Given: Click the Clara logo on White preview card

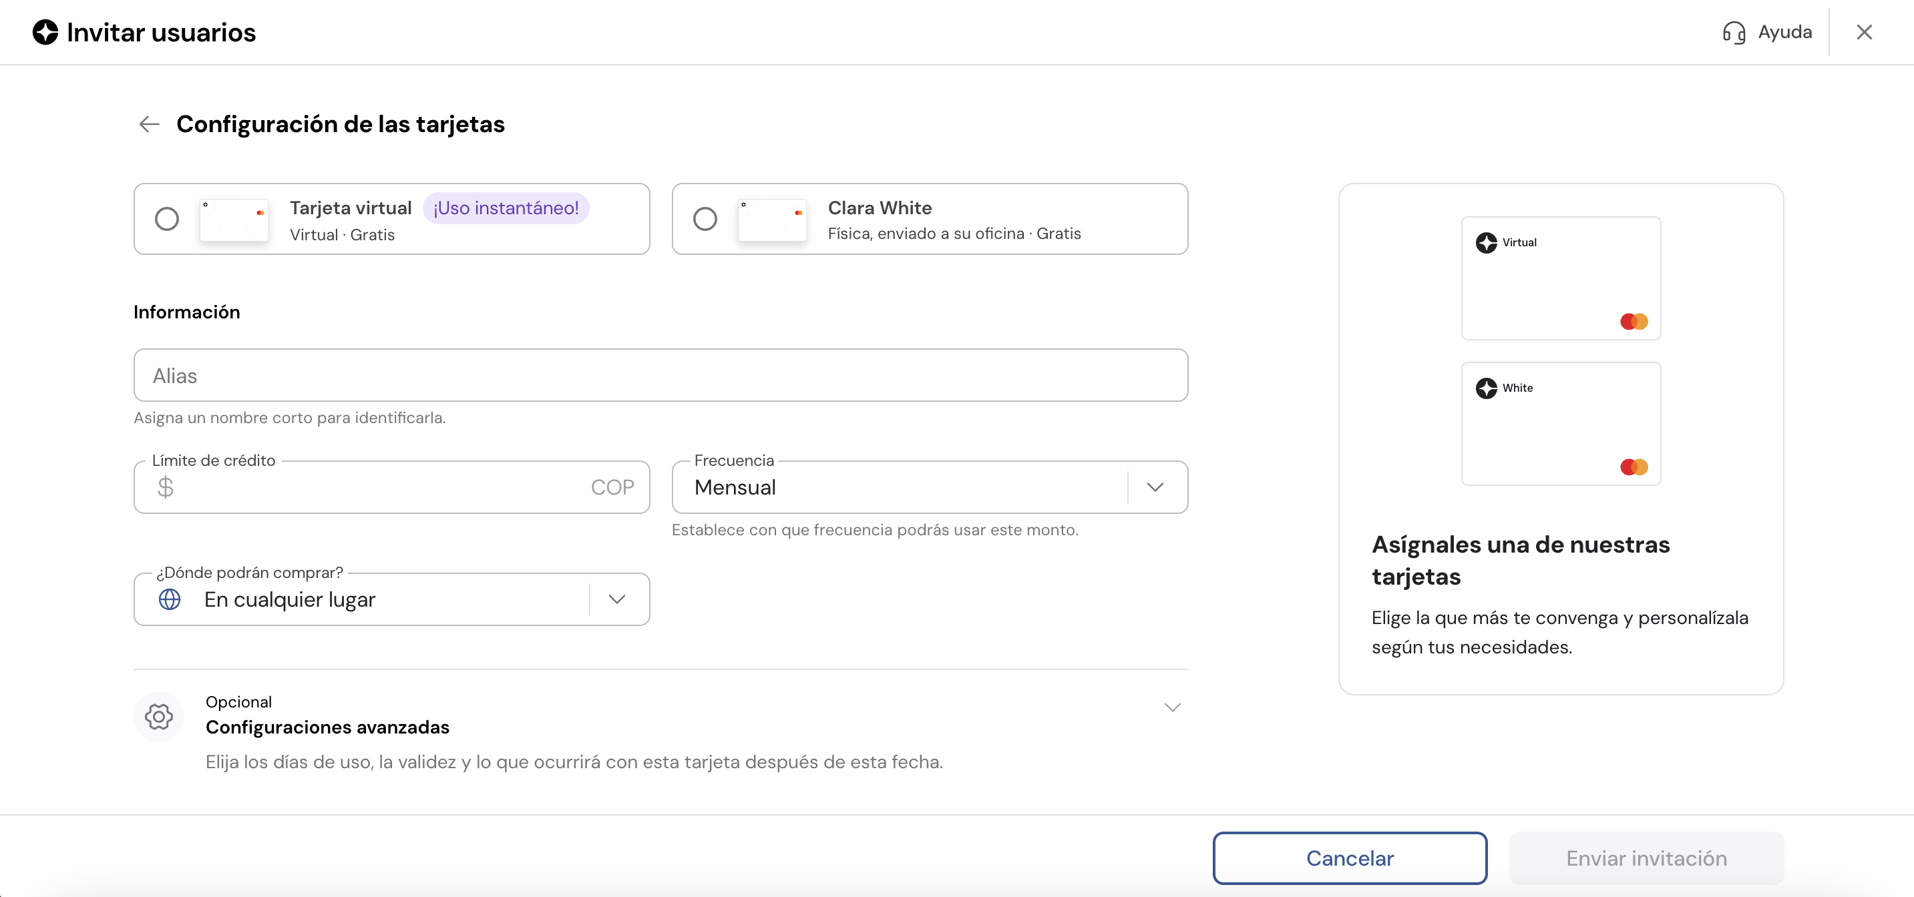Looking at the screenshot, I should [1486, 388].
